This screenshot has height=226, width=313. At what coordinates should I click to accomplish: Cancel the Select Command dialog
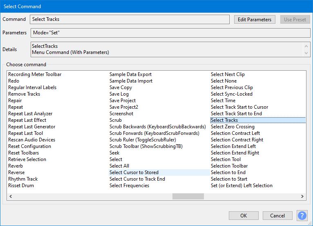pos(277,216)
